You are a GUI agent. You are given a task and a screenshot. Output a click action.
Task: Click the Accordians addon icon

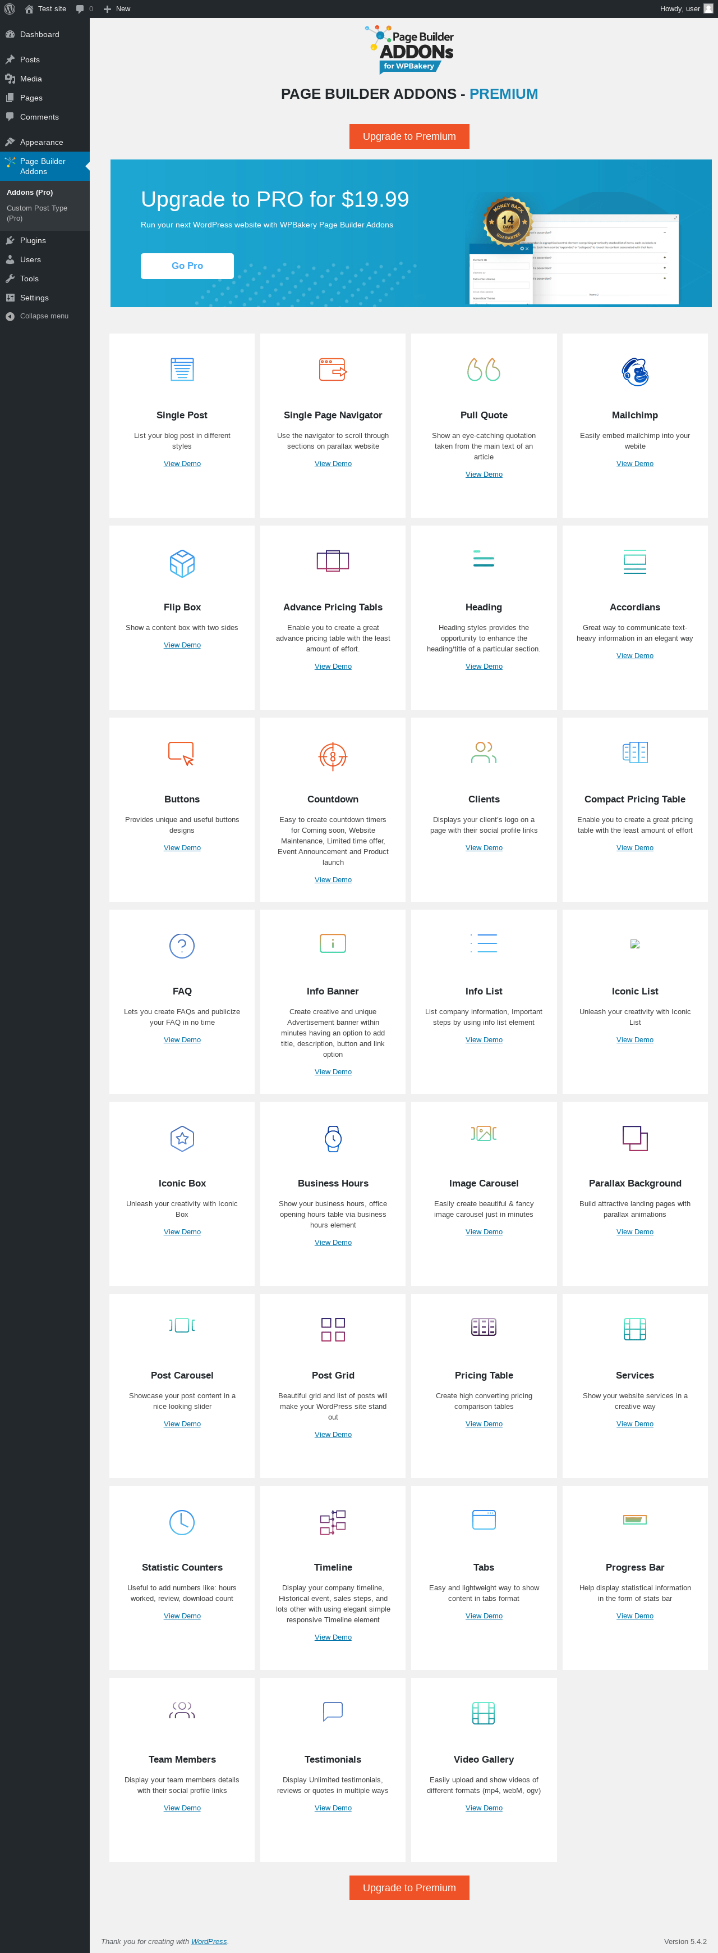click(x=634, y=562)
